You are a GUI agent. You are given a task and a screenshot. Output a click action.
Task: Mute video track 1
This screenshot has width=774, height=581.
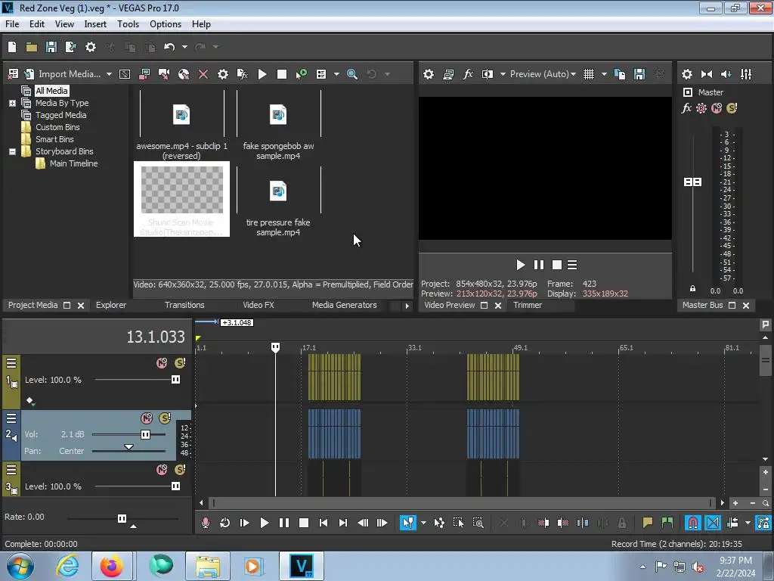(162, 363)
